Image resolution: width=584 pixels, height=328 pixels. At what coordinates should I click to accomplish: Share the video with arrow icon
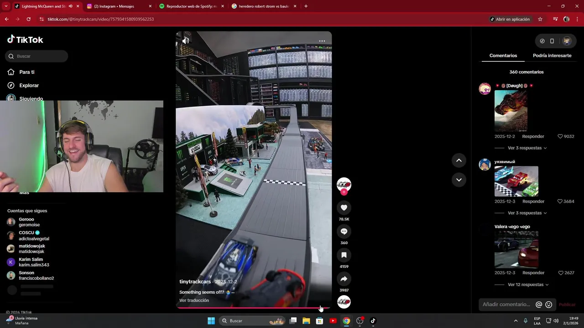pos(344,279)
